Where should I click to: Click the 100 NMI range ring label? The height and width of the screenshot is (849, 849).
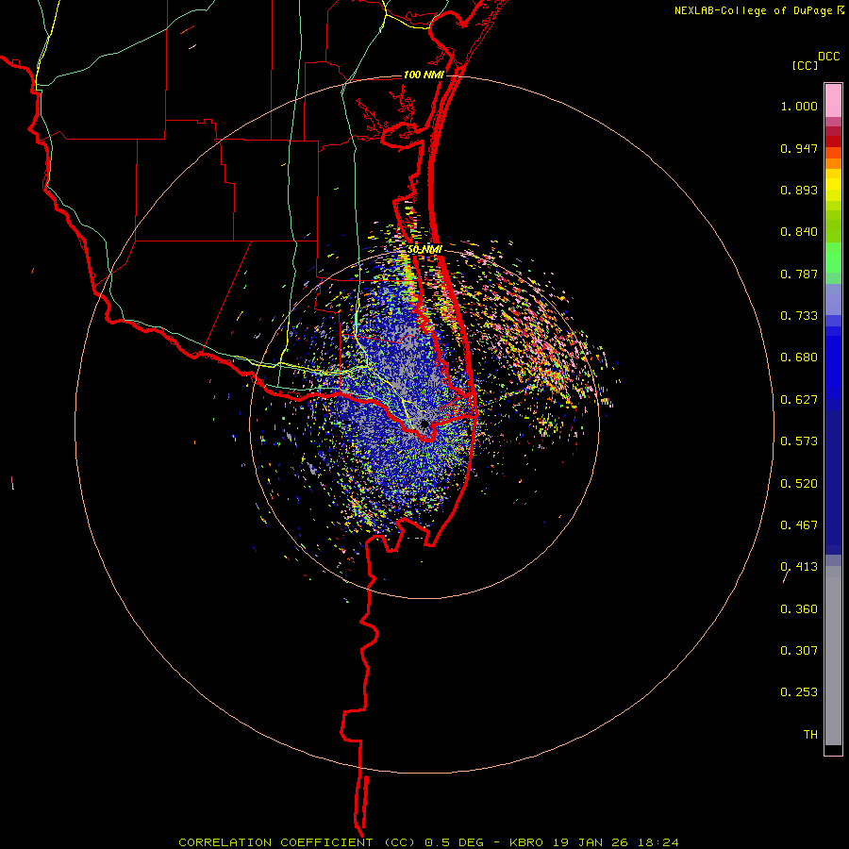coord(424,75)
